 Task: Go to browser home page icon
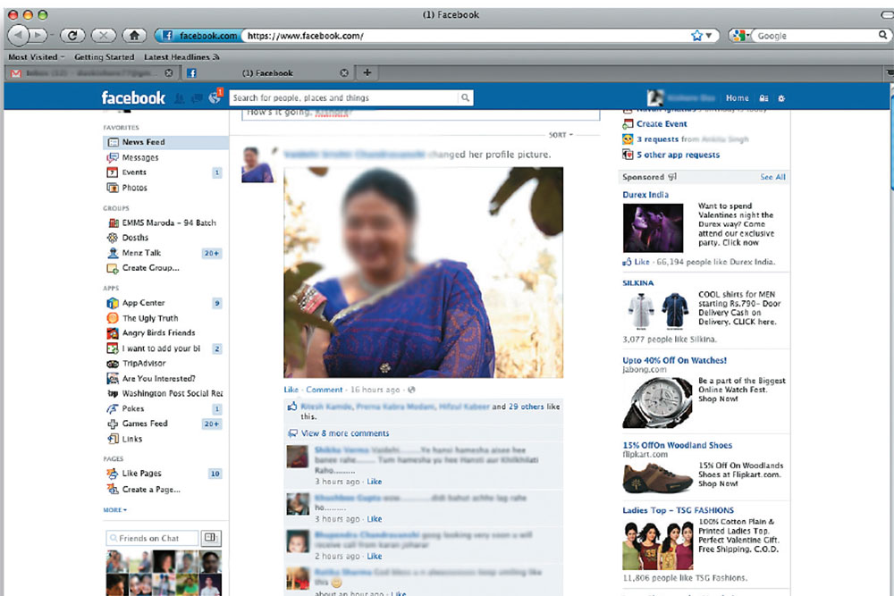(133, 36)
